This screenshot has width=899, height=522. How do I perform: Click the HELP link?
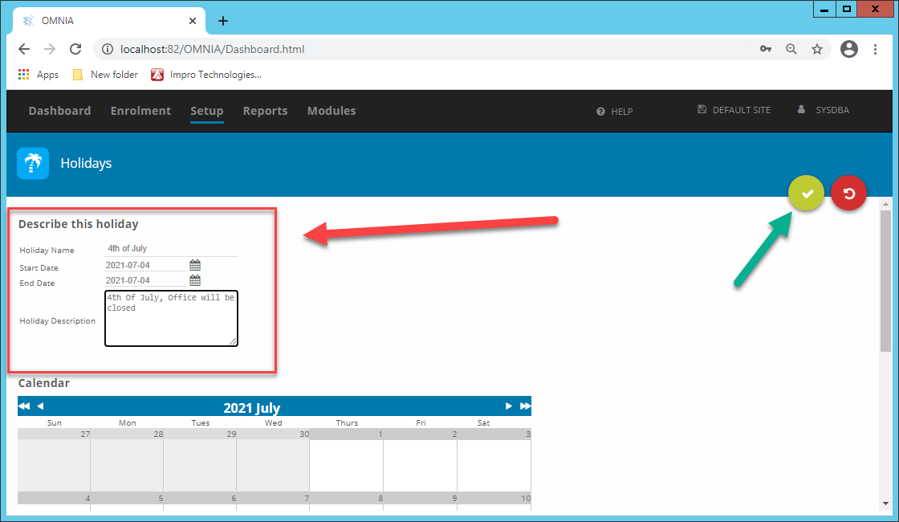point(615,112)
